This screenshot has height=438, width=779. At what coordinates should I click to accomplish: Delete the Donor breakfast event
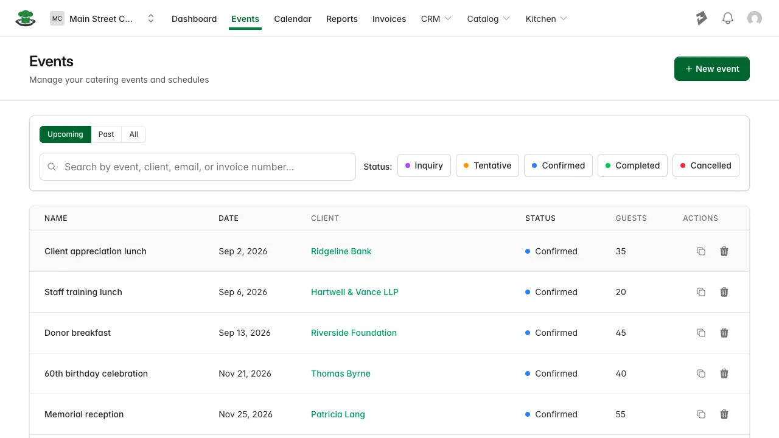click(x=724, y=333)
